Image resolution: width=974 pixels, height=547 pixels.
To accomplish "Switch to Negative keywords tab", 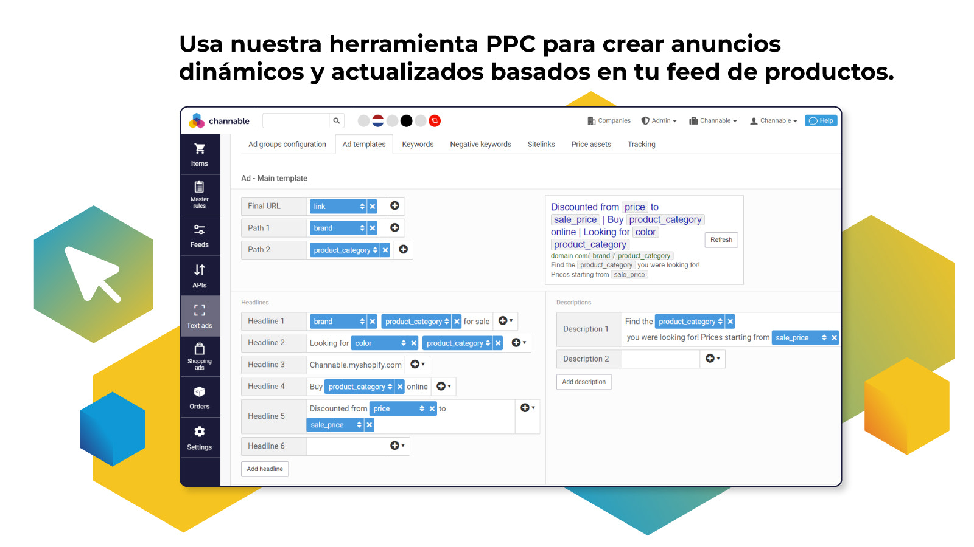I will click(x=480, y=145).
